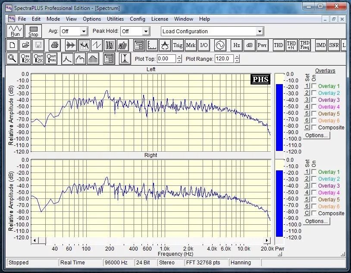Open the 3-D Surface view icon
Screen dimensions: 351x273
point(122,45)
